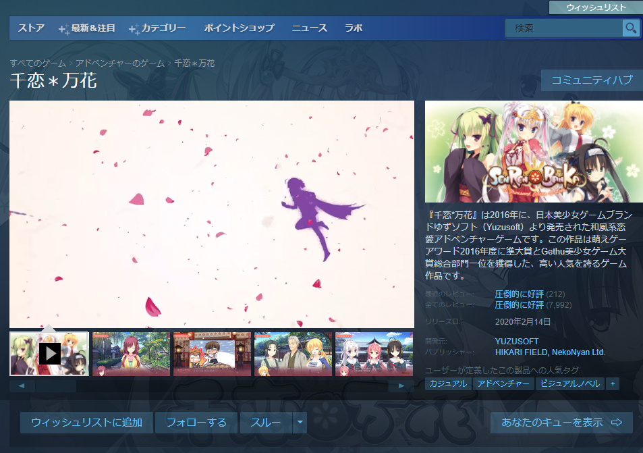The height and width of the screenshot is (453, 643).
Task: Select the screenshot with three girls before shrine
Action: 374,354
